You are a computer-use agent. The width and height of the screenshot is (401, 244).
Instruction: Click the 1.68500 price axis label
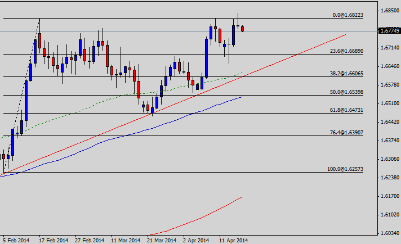pyautogui.click(x=389, y=11)
